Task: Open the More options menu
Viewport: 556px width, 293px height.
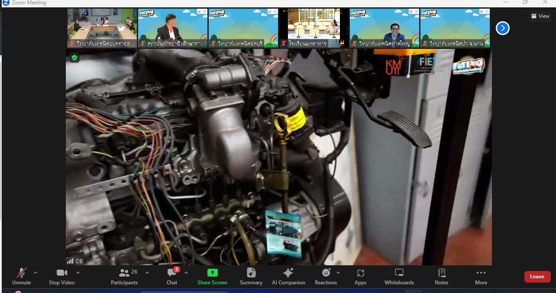Action: click(x=481, y=276)
